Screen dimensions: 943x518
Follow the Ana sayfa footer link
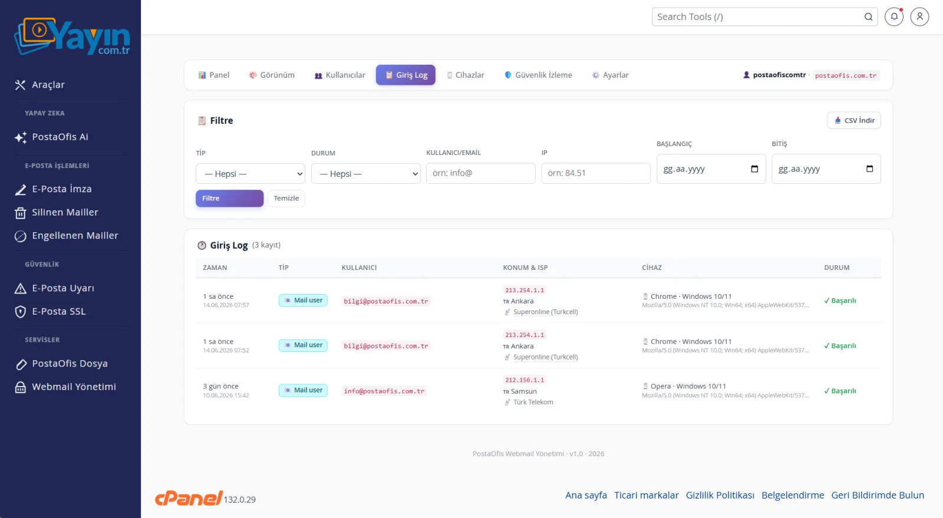click(586, 496)
